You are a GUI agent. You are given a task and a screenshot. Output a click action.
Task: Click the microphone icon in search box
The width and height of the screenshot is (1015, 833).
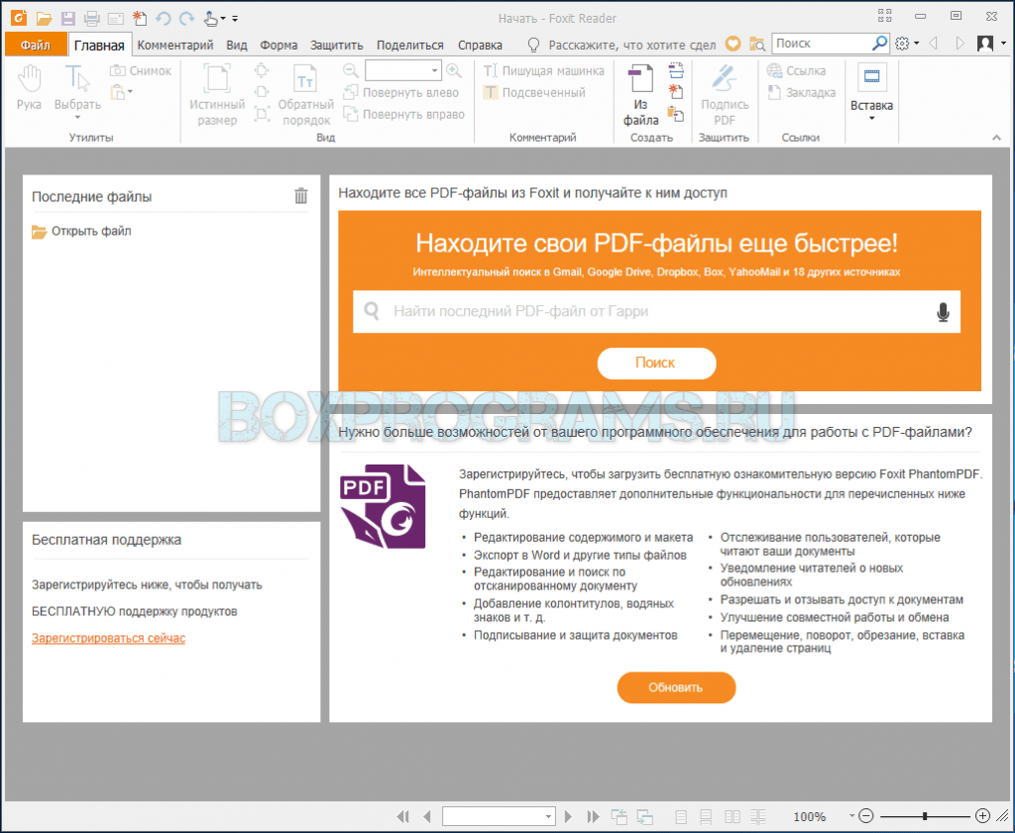[942, 312]
